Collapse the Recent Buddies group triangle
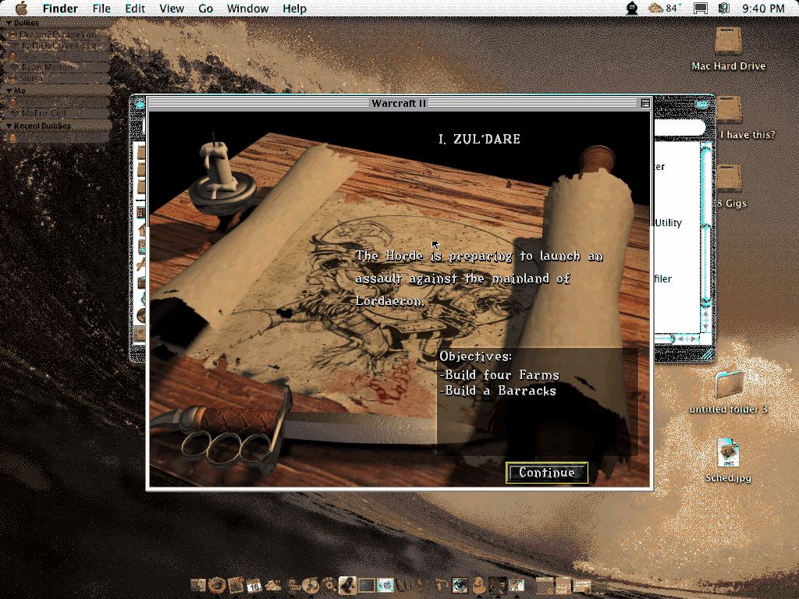The width and height of the screenshot is (799, 599). pos(9,126)
